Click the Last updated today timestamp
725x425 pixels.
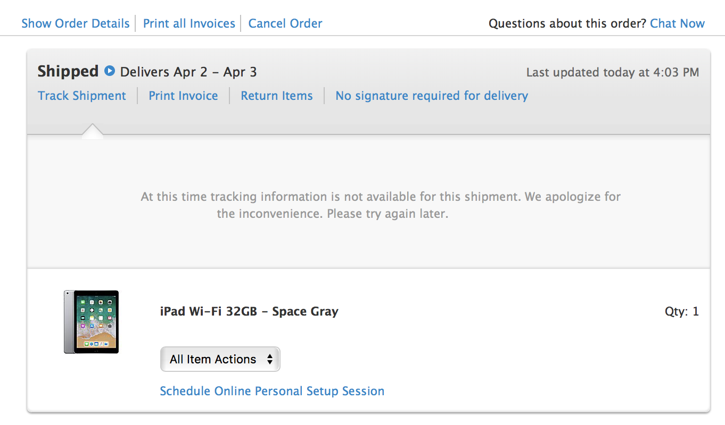[612, 73]
